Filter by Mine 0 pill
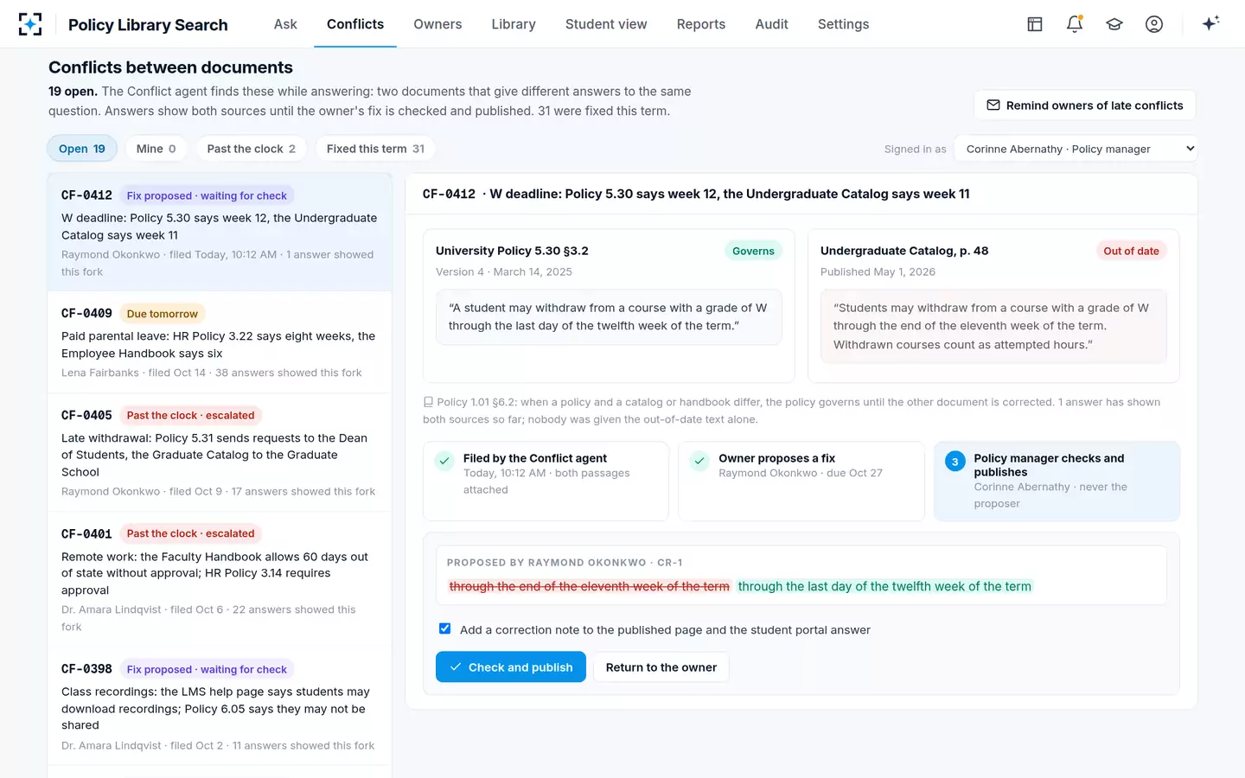This screenshot has width=1245, height=778. coord(156,149)
